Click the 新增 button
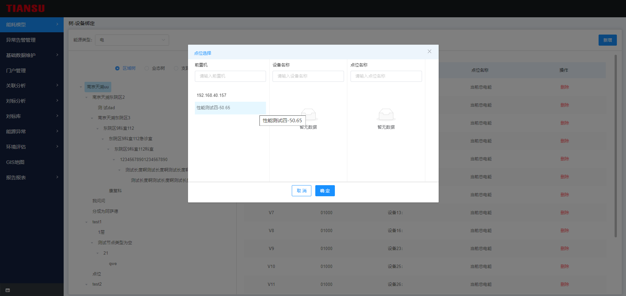 607,40
